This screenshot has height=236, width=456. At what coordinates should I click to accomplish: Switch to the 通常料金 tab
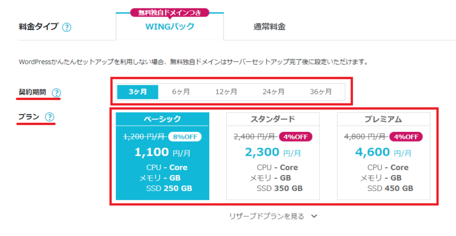coord(270,27)
